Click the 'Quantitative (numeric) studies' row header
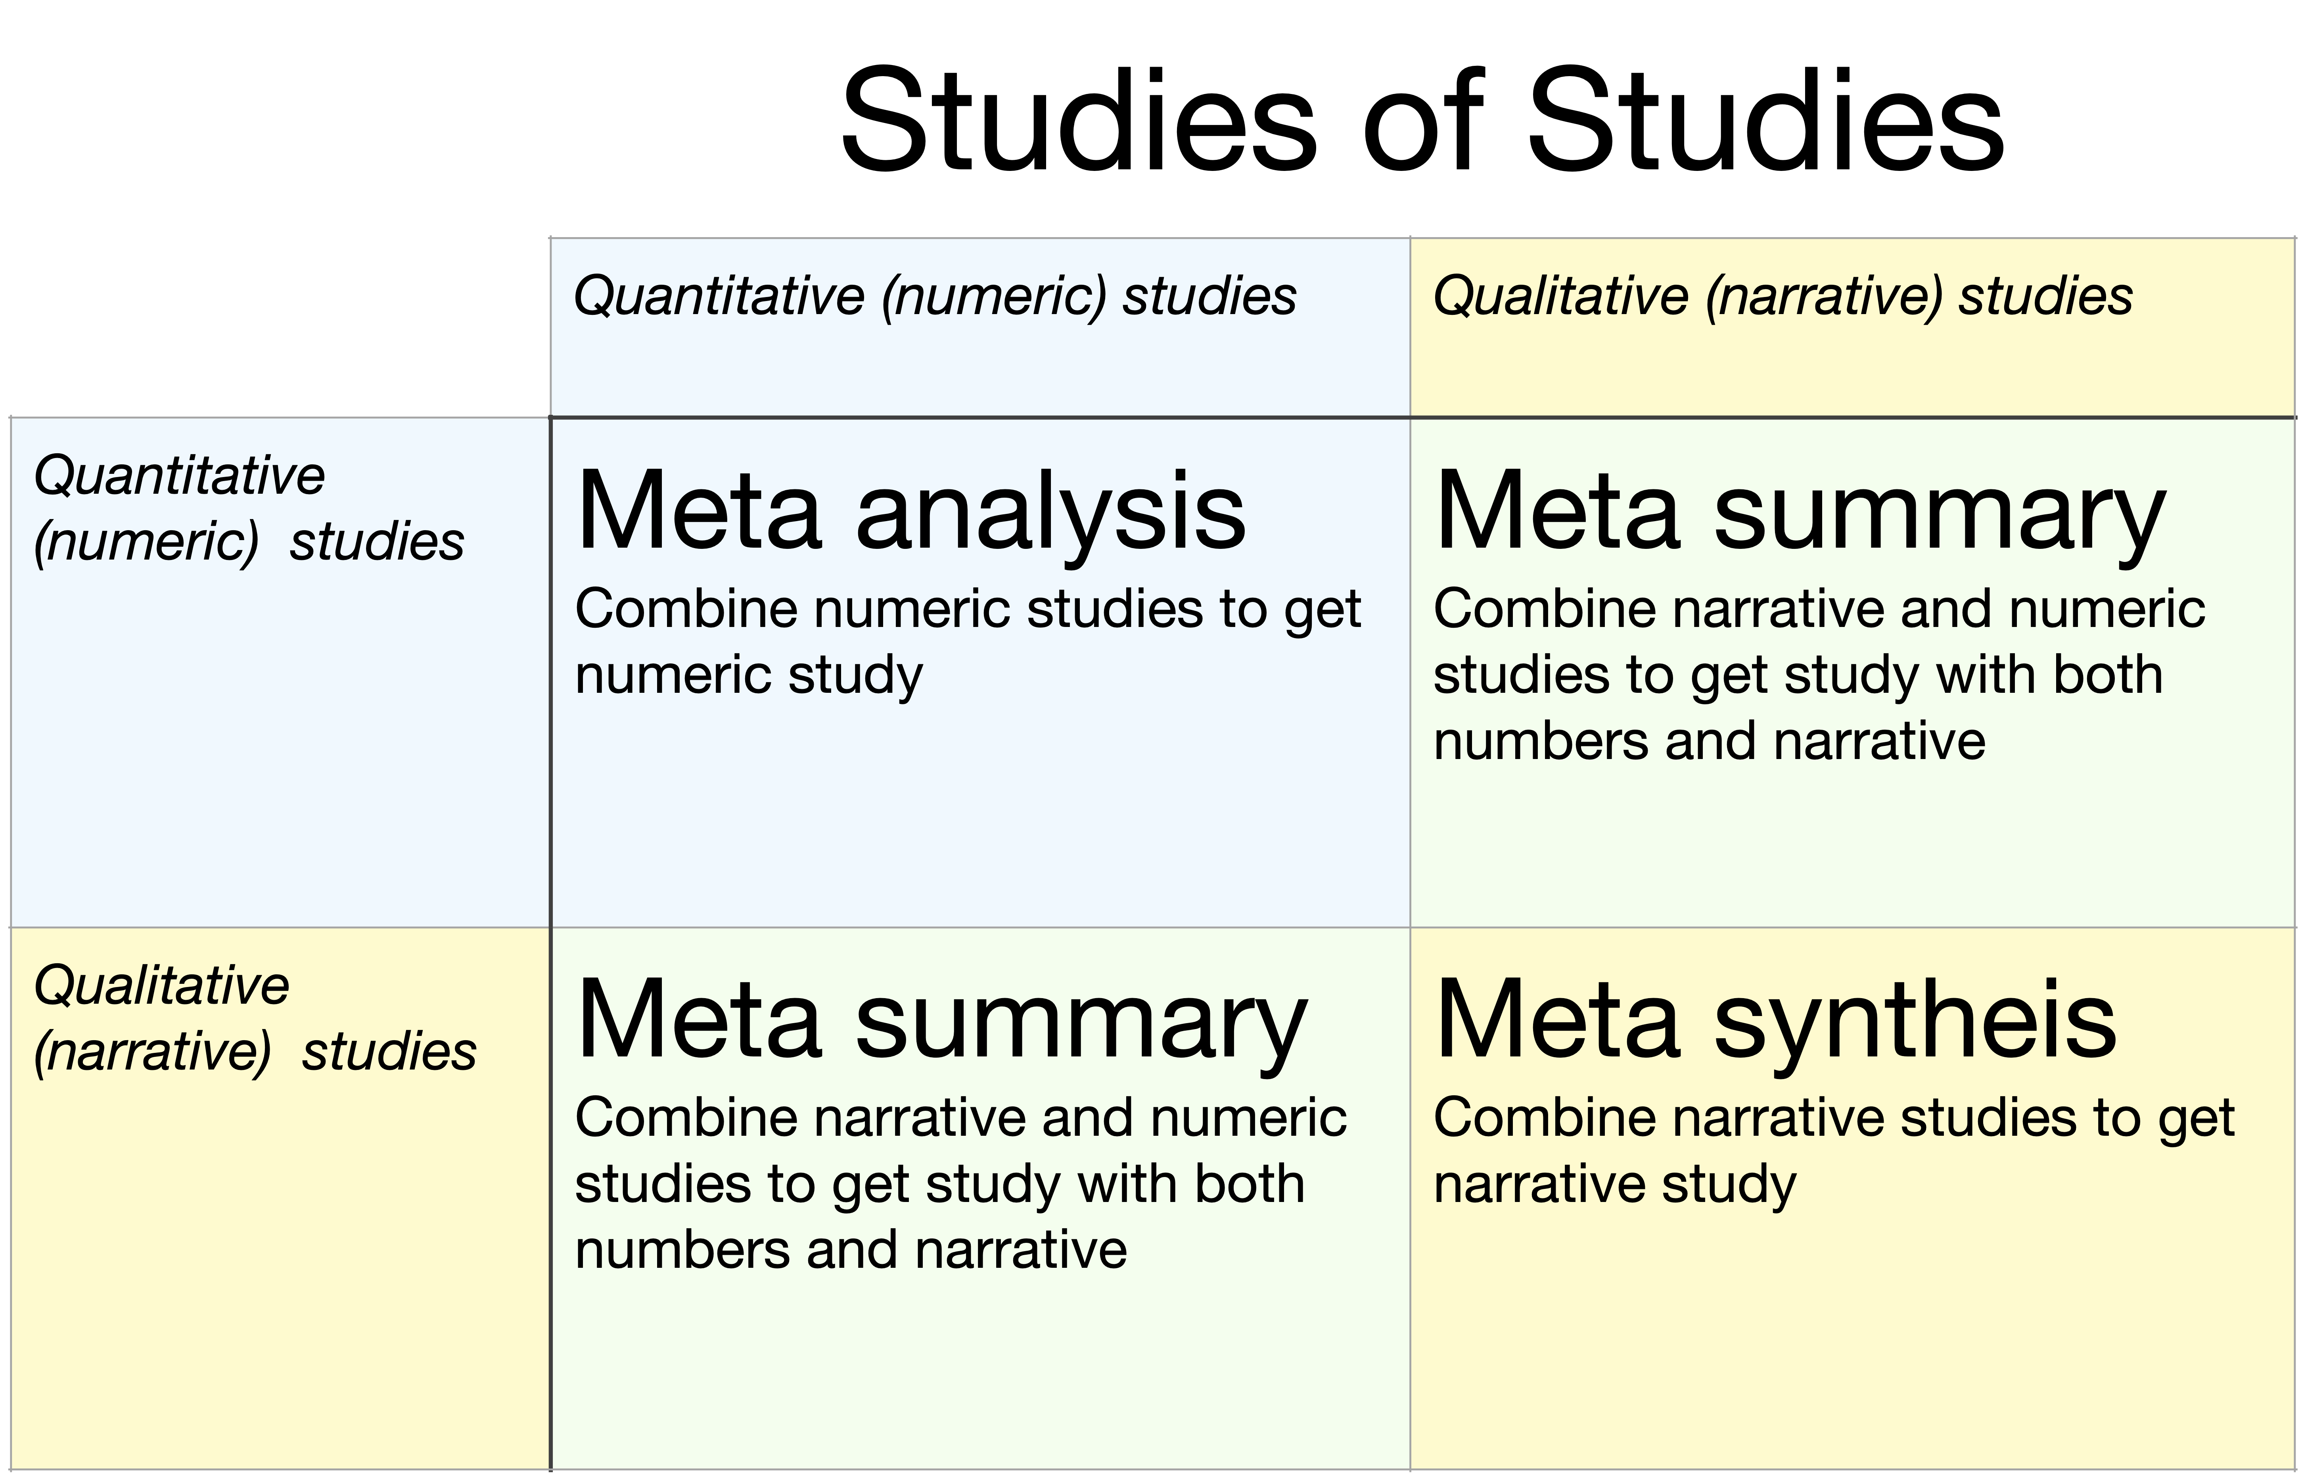 click(x=249, y=509)
